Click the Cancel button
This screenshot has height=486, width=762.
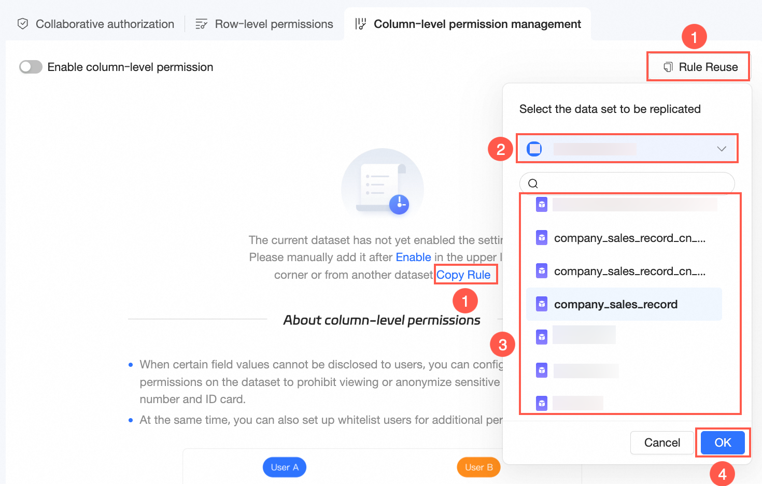[x=662, y=442]
